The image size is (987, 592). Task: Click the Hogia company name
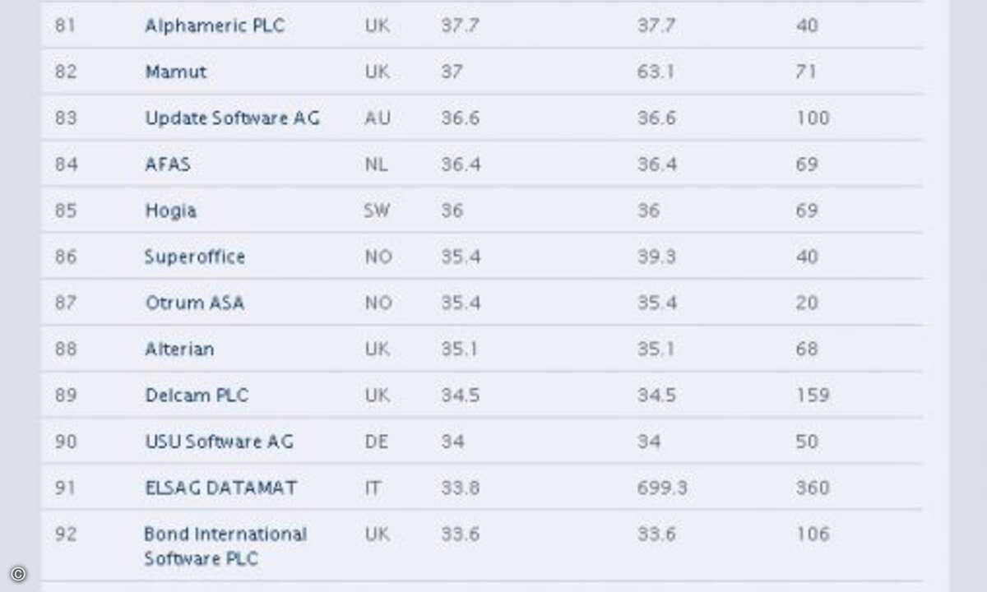point(170,210)
